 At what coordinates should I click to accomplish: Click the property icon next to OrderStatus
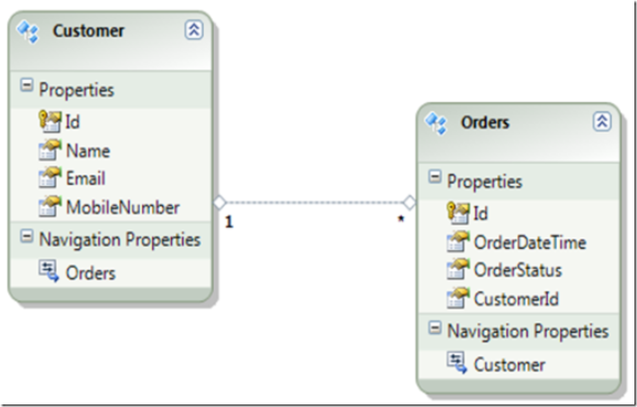(x=458, y=270)
